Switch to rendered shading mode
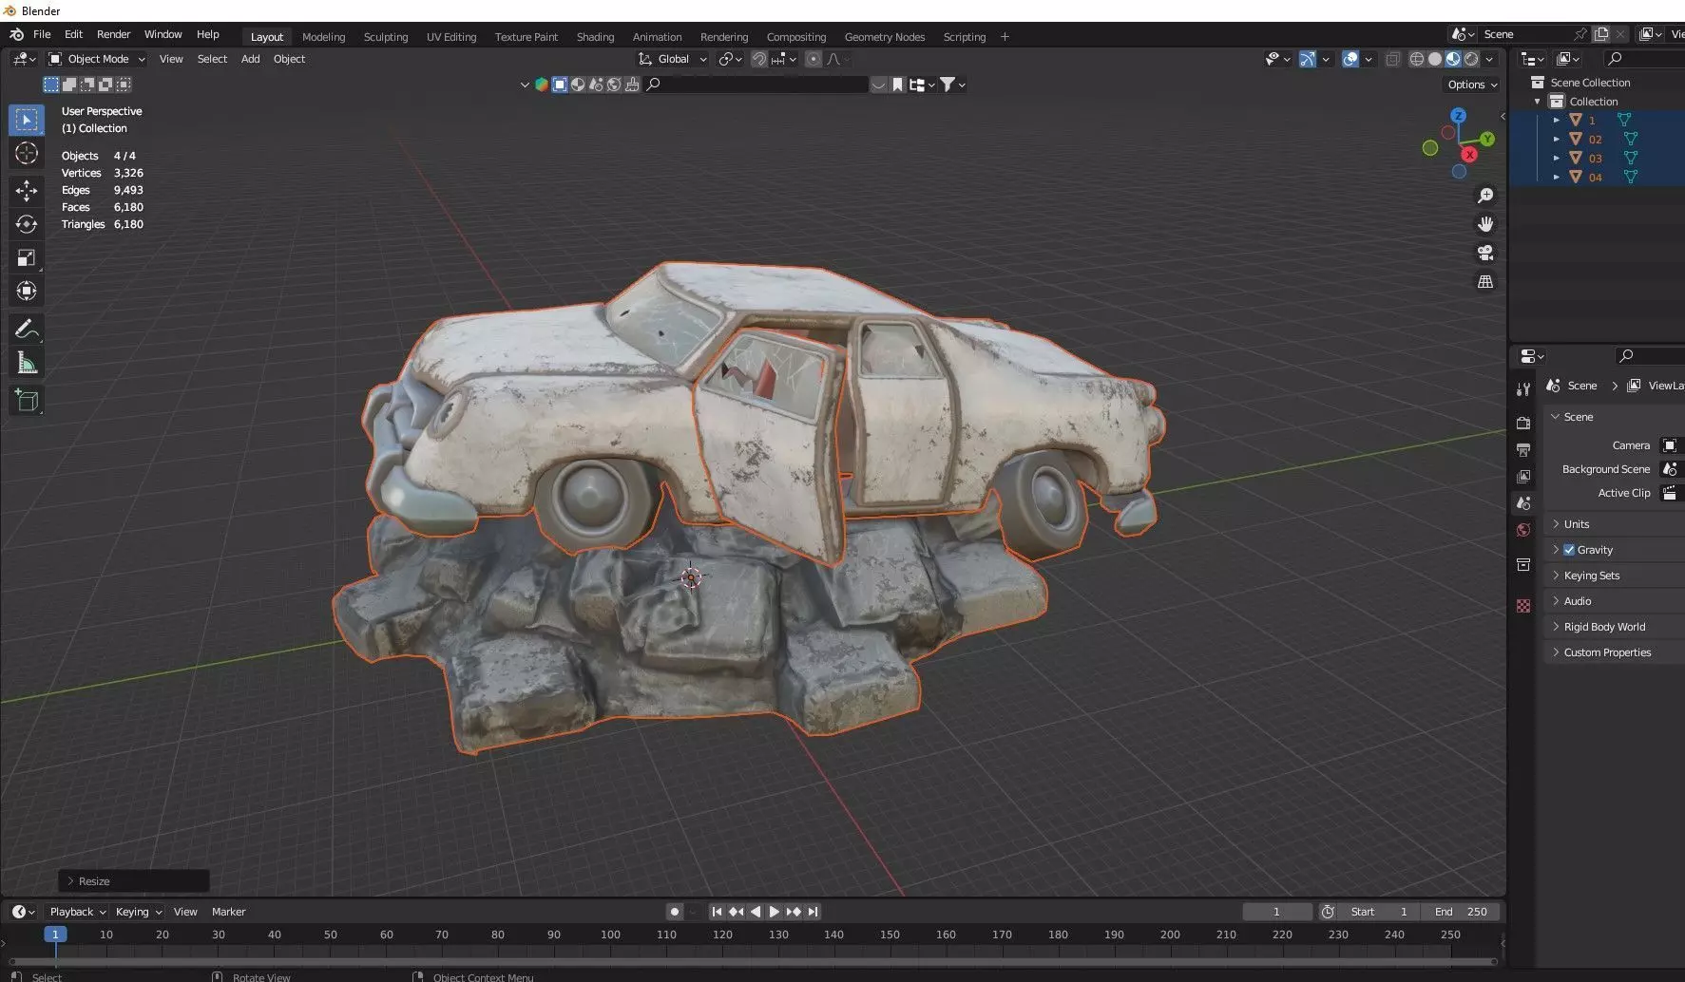The width and height of the screenshot is (1685, 982). pos(1471,59)
